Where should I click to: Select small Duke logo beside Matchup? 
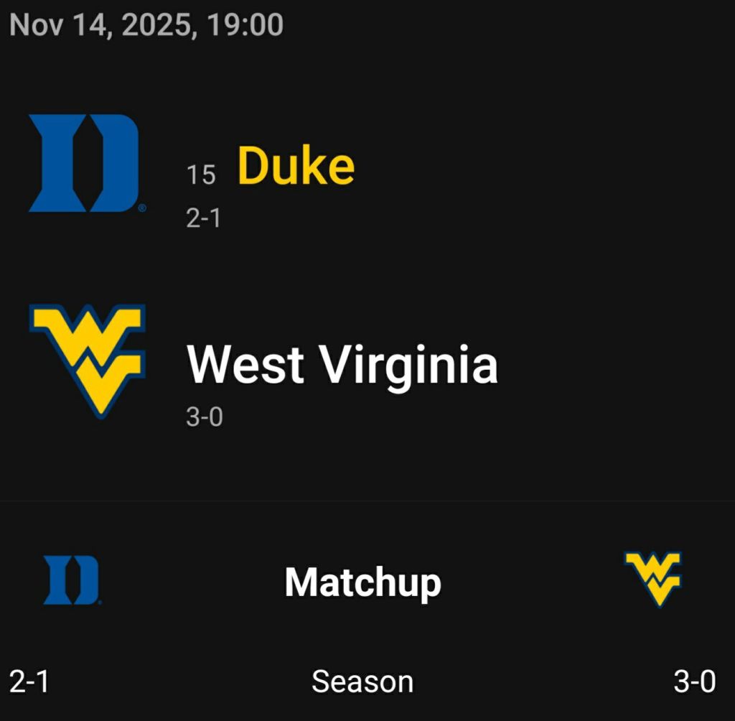point(70,580)
